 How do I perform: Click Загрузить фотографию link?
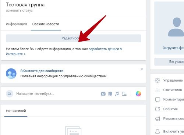tap(173, 48)
